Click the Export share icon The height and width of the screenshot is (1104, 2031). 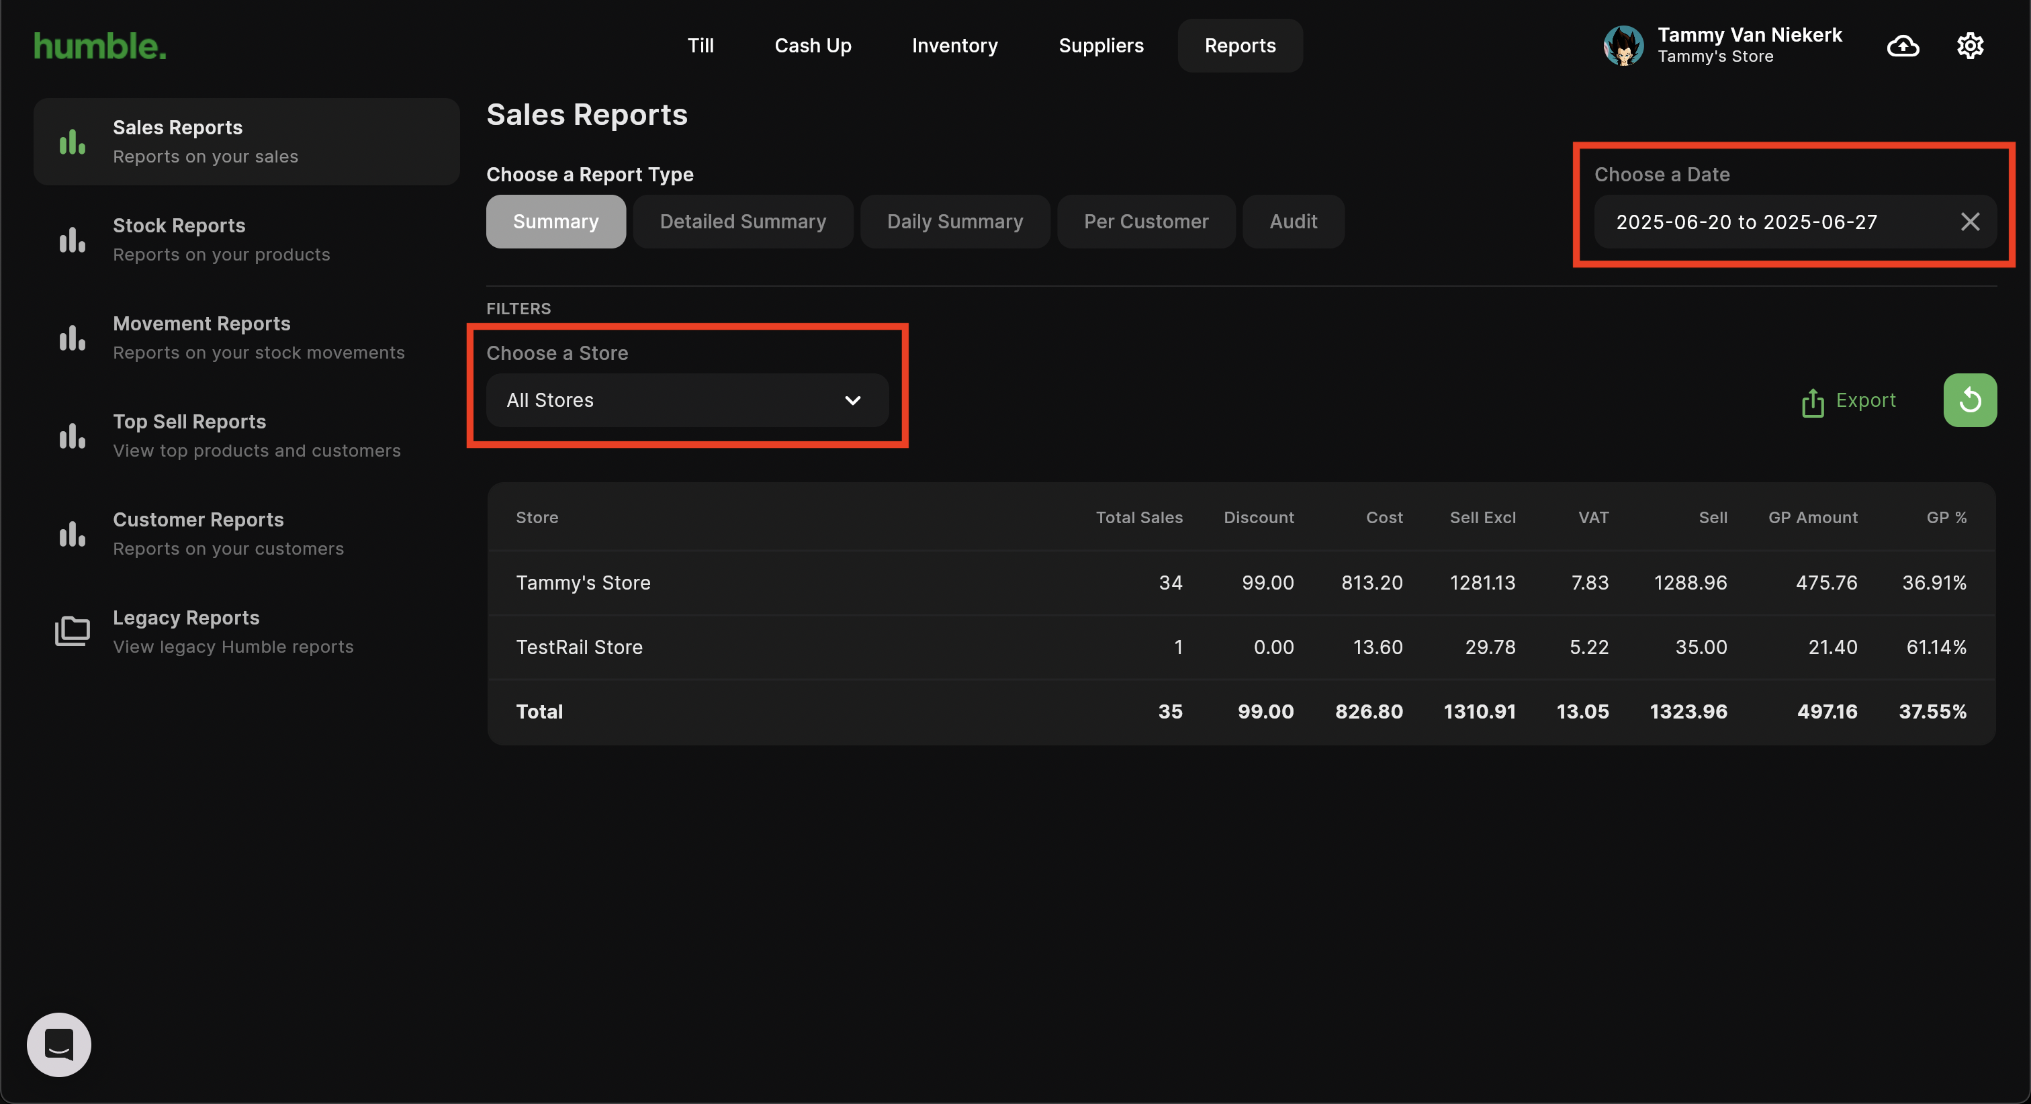pyautogui.click(x=1813, y=402)
